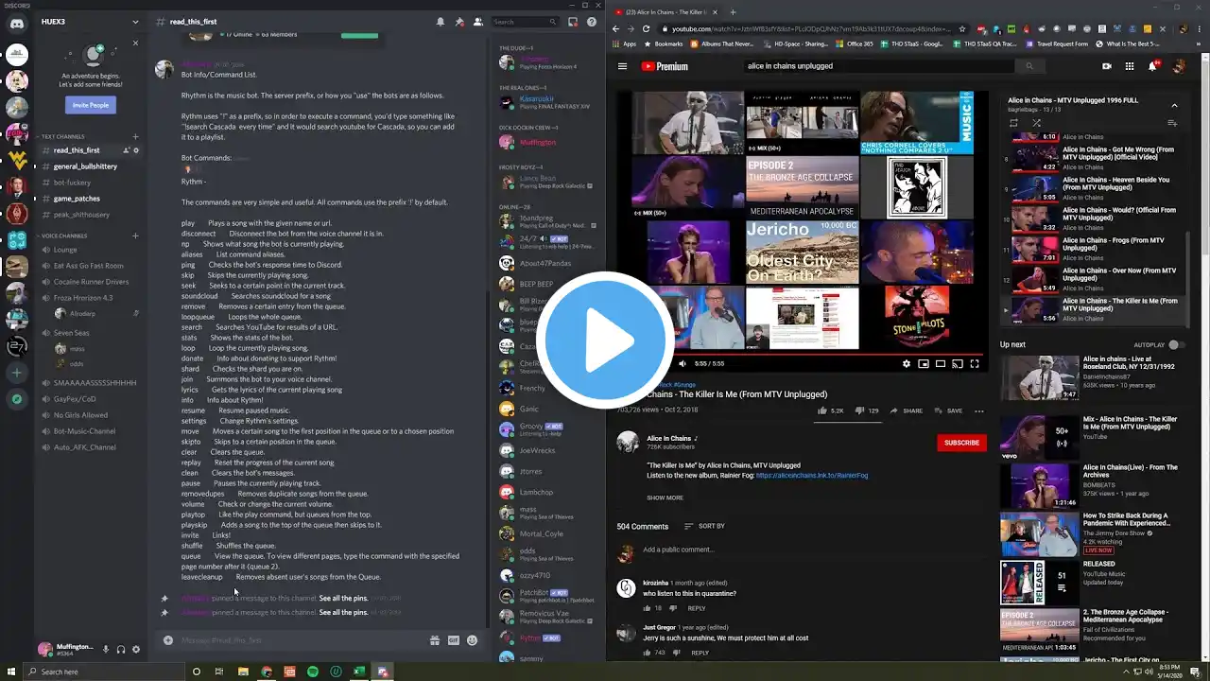Open Discord Home via the Discord logo
The width and height of the screenshot is (1210, 681).
pyautogui.click(x=17, y=23)
